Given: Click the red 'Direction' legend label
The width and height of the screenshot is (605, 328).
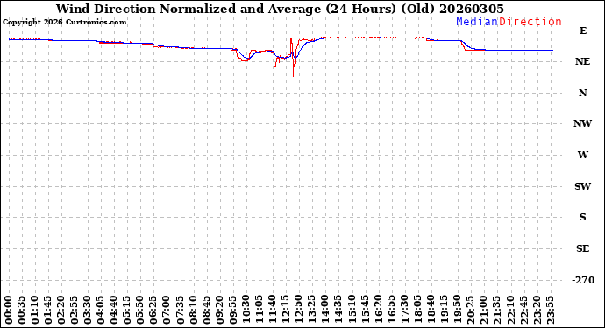Looking at the screenshot, I should pos(530,22).
